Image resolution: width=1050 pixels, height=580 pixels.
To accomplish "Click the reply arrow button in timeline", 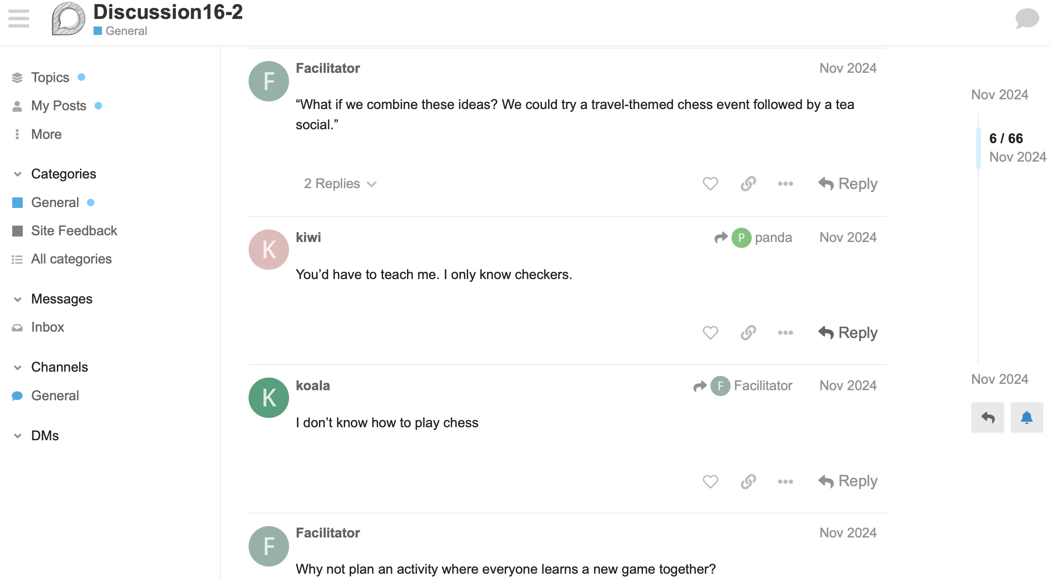I will [987, 417].
